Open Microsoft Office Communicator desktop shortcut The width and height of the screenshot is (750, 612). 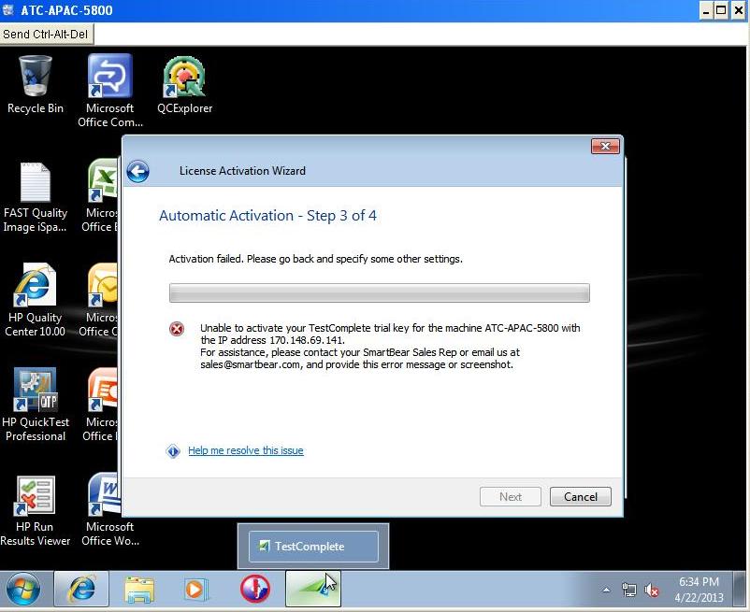[x=110, y=91]
